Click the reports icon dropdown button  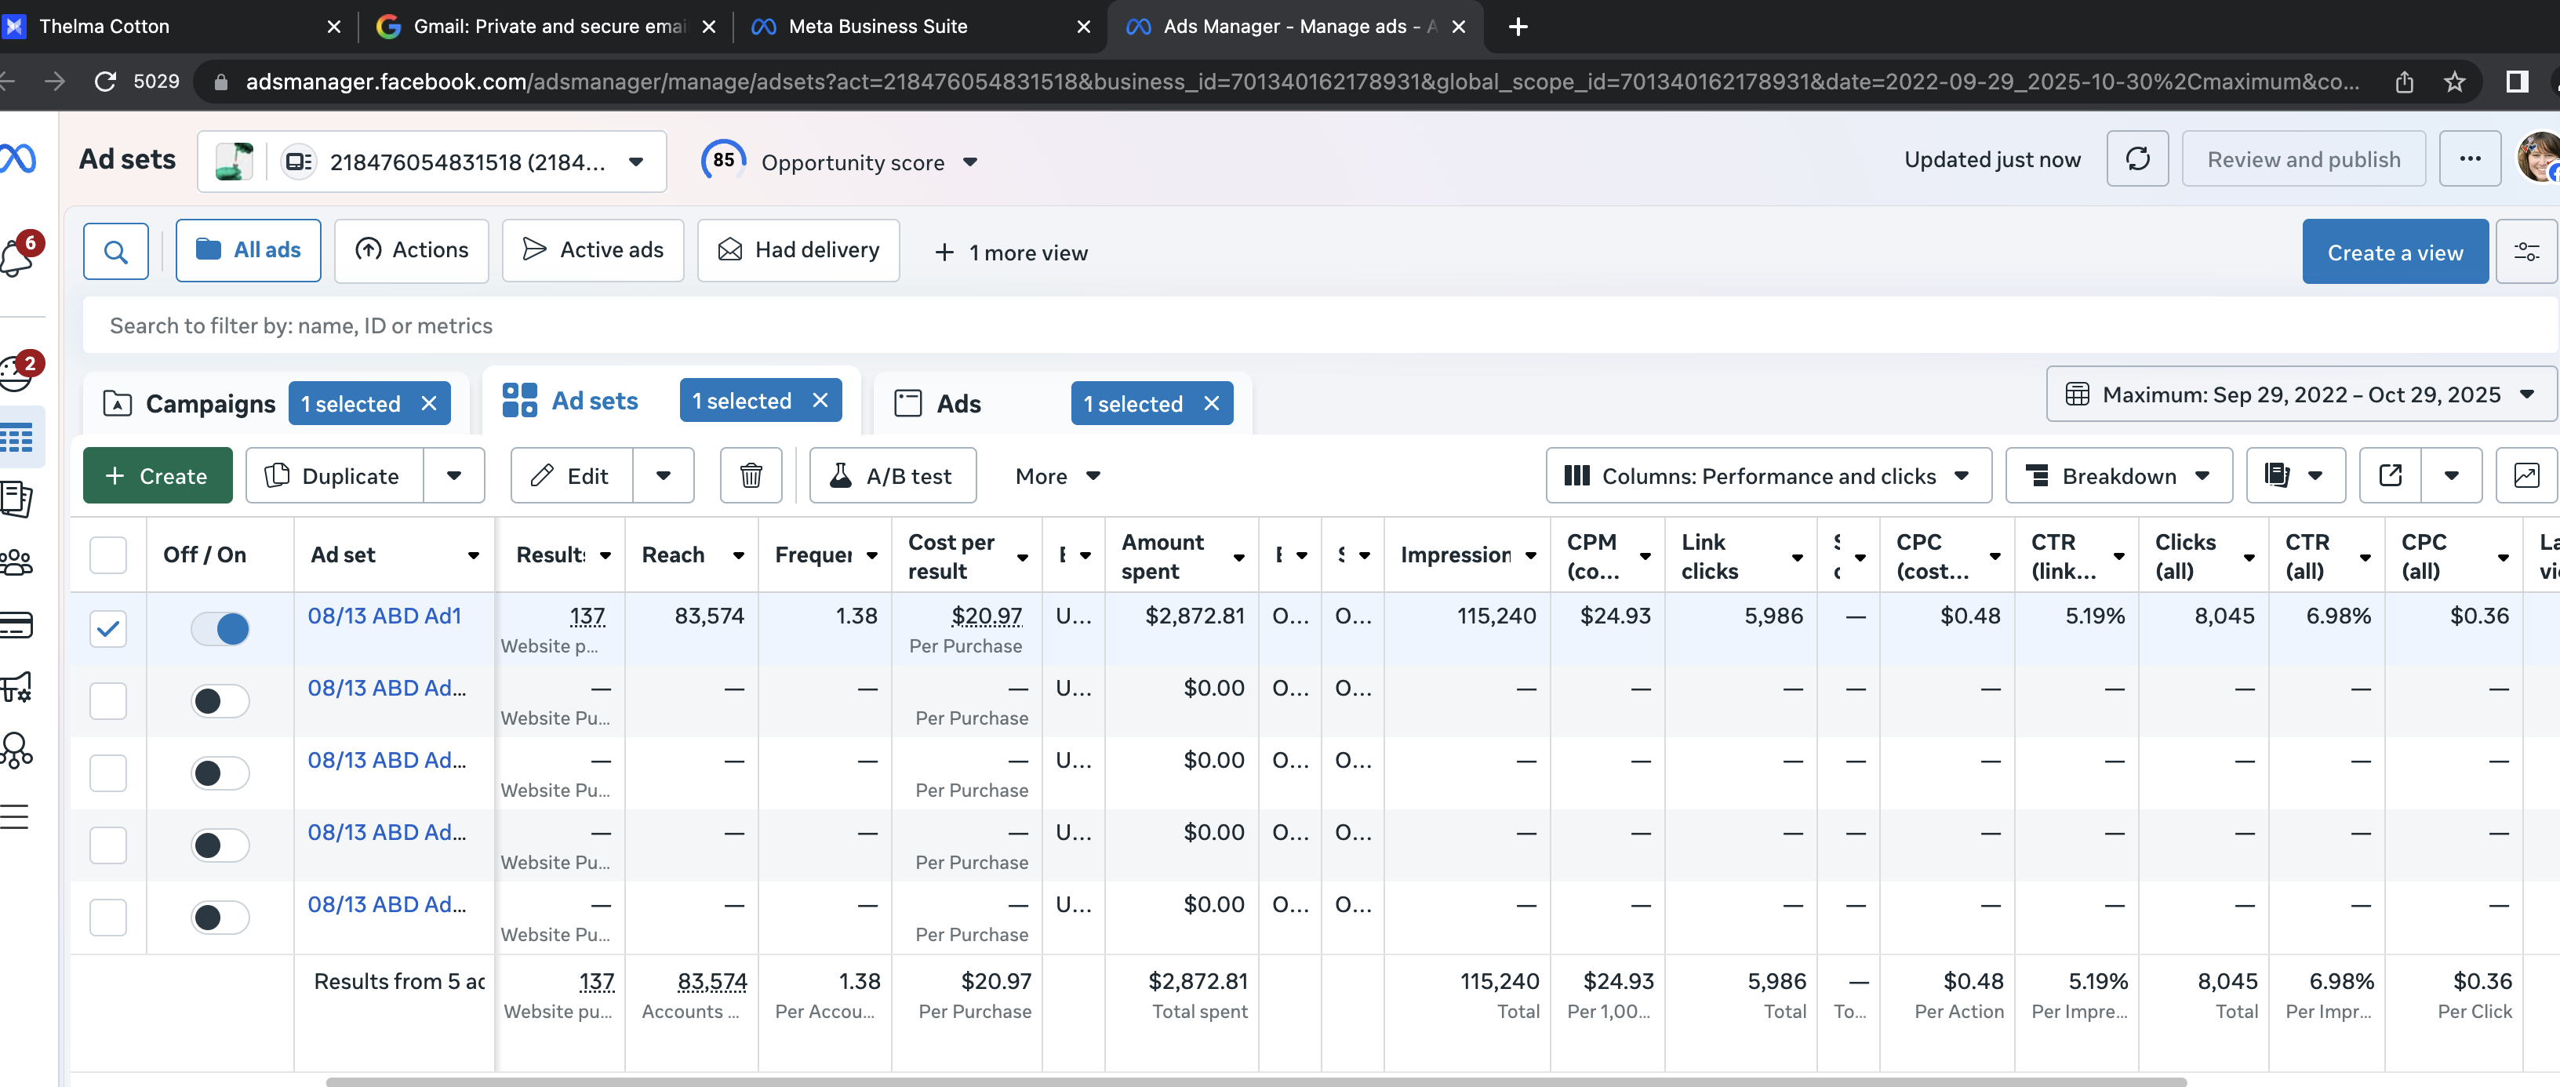pyautogui.click(x=2295, y=476)
